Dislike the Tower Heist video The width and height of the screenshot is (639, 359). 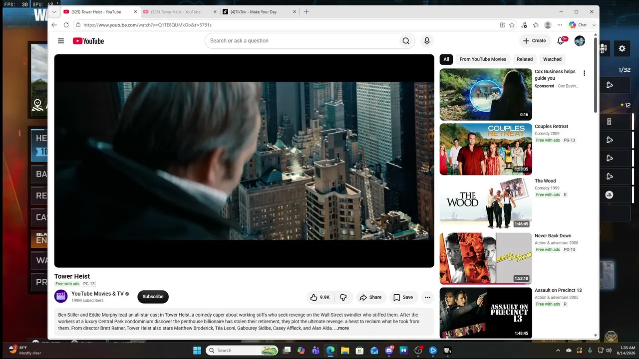pyautogui.click(x=343, y=297)
